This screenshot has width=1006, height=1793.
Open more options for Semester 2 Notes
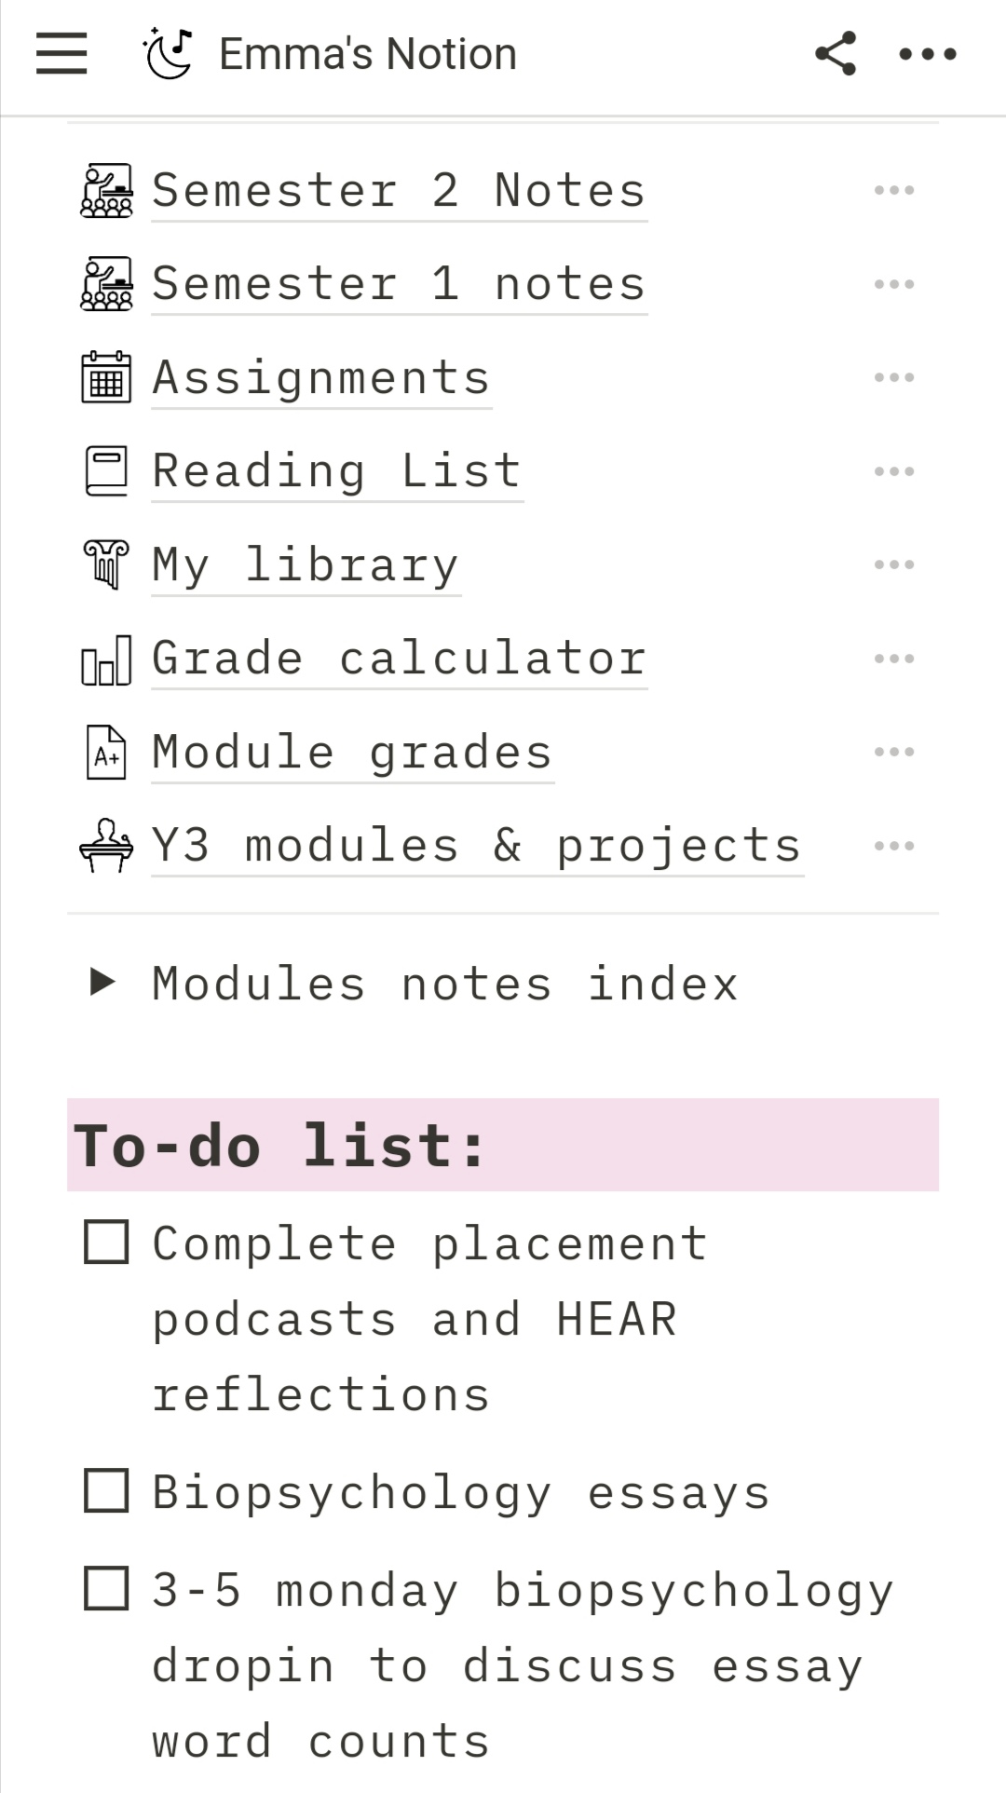[893, 190]
